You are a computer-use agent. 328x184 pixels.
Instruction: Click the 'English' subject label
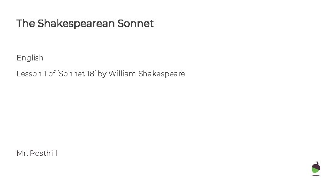[30, 58]
